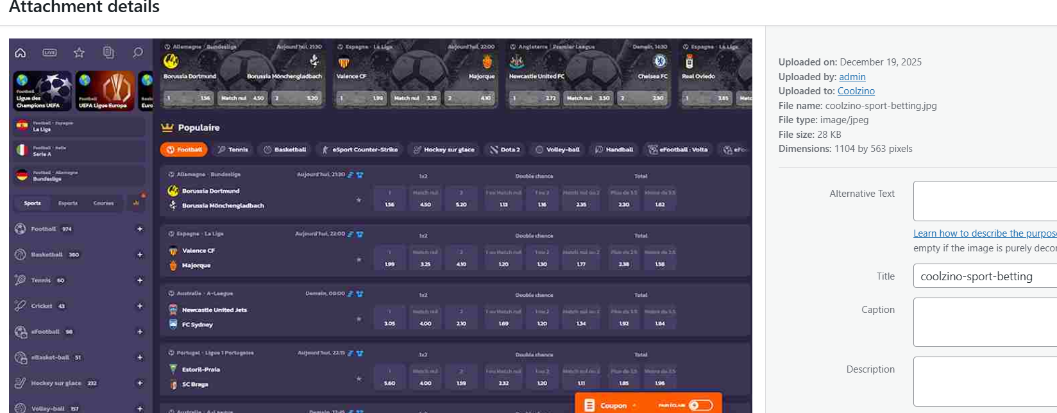This screenshot has width=1057, height=413.
Task: Click Chelsea FC crest in banner card
Action: tap(660, 61)
